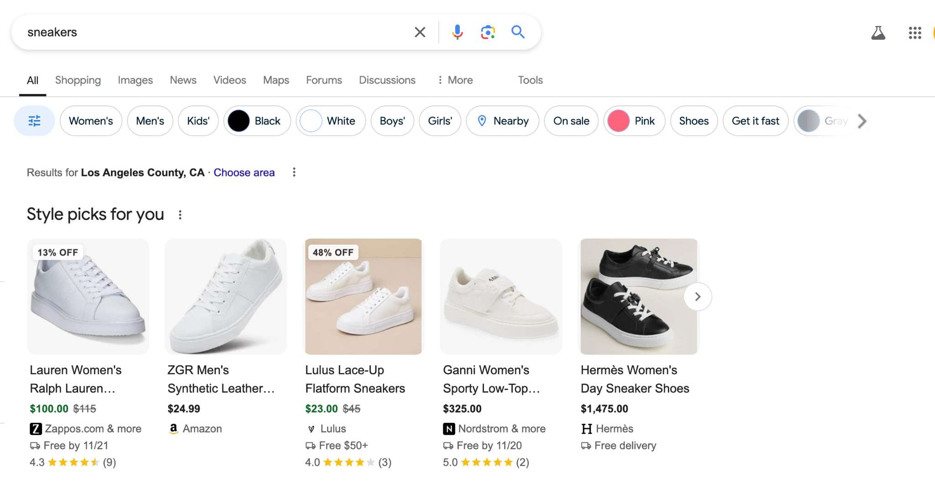This screenshot has height=484, width=935.
Task: Click the Nordstrom store logo icon
Action: click(x=449, y=429)
